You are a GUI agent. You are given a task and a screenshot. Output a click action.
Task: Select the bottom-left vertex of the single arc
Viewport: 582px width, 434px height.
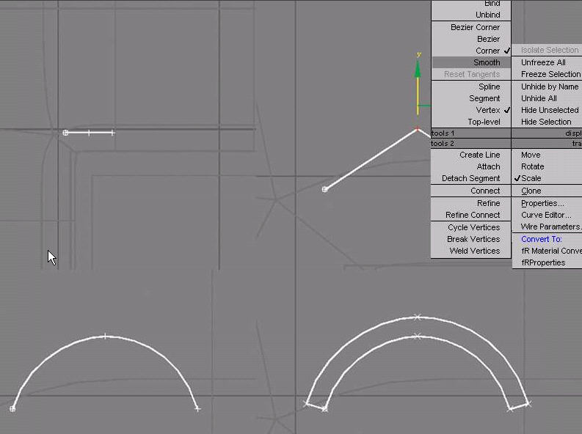click(12, 408)
